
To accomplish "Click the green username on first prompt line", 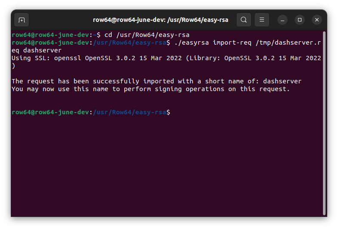I will (x=51, y=35).
